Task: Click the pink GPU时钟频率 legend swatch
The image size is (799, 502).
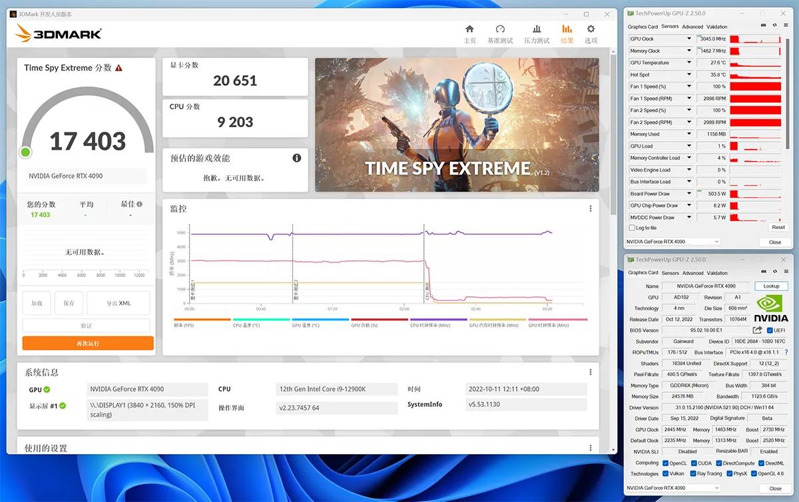Action: point(558,320)
